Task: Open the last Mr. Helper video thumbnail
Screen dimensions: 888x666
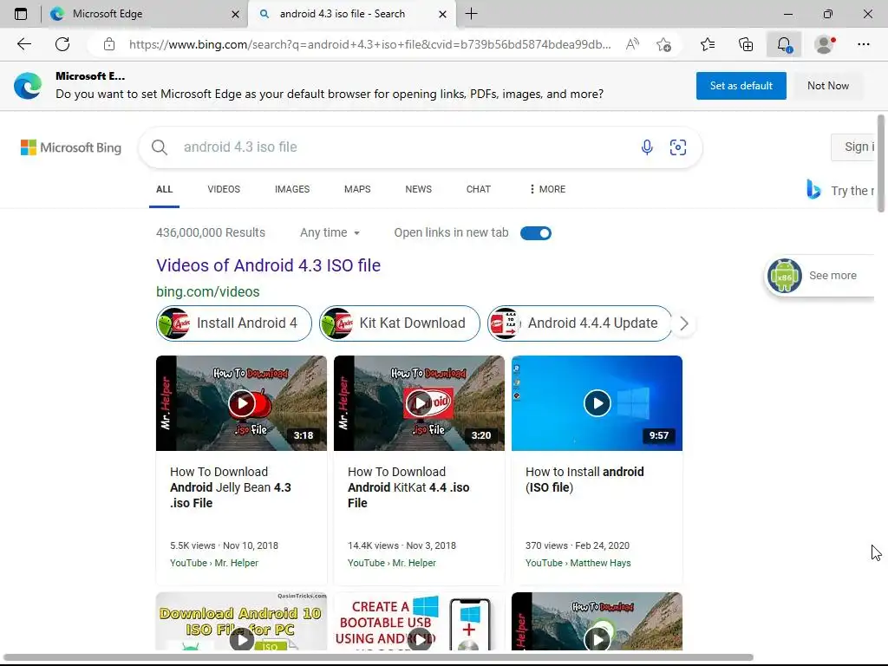Action: (x=597, y=622)
